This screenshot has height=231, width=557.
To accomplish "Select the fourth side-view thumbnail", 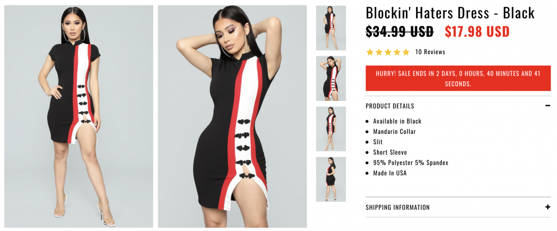I will click(331, 179).
